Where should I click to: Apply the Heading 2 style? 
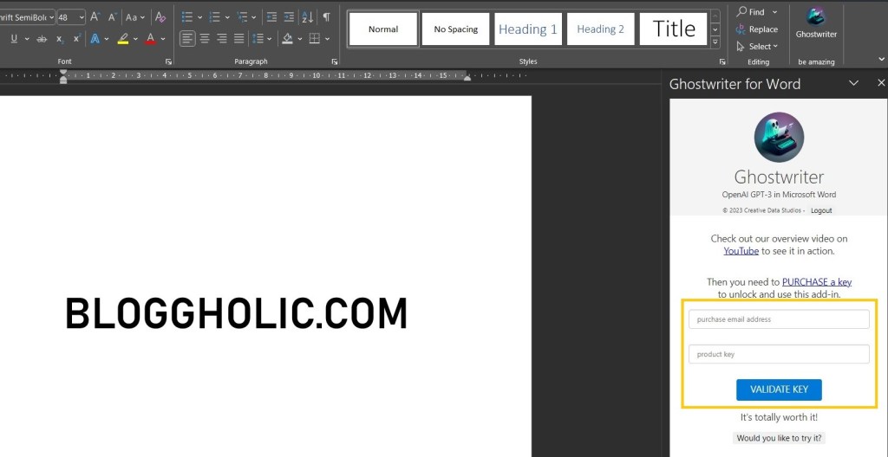click(600, 29)
